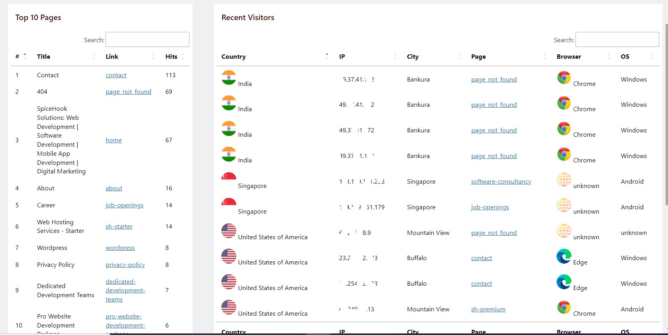Open the contact link in Top 10 Pages
The image size is (668, 335).
[116, 75]
